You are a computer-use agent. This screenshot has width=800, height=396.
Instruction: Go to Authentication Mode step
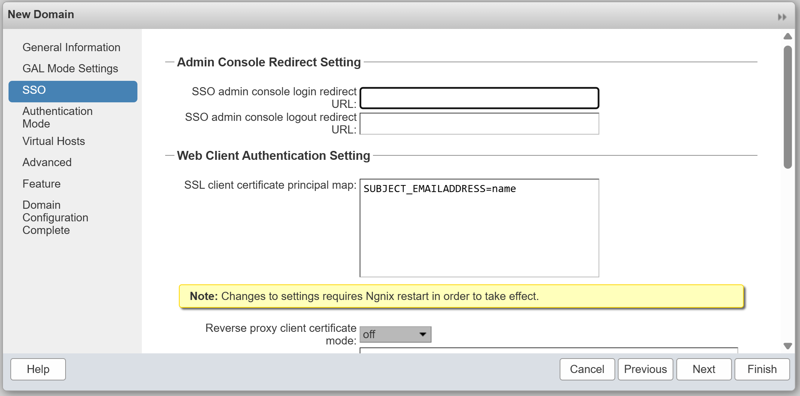57,117
